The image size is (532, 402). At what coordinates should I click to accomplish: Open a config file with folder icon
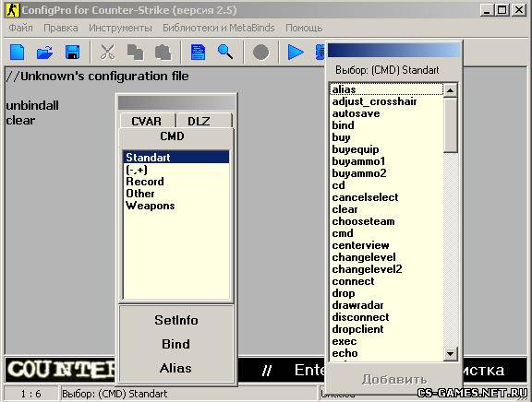pyautogui.click(x=44, y=53)
